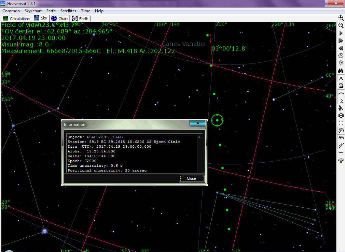Click the zoom out magnifier icon
Screen dimensions: 345x252
coord(341,26)
